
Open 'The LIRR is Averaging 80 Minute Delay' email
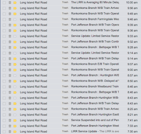pos(95,2)
